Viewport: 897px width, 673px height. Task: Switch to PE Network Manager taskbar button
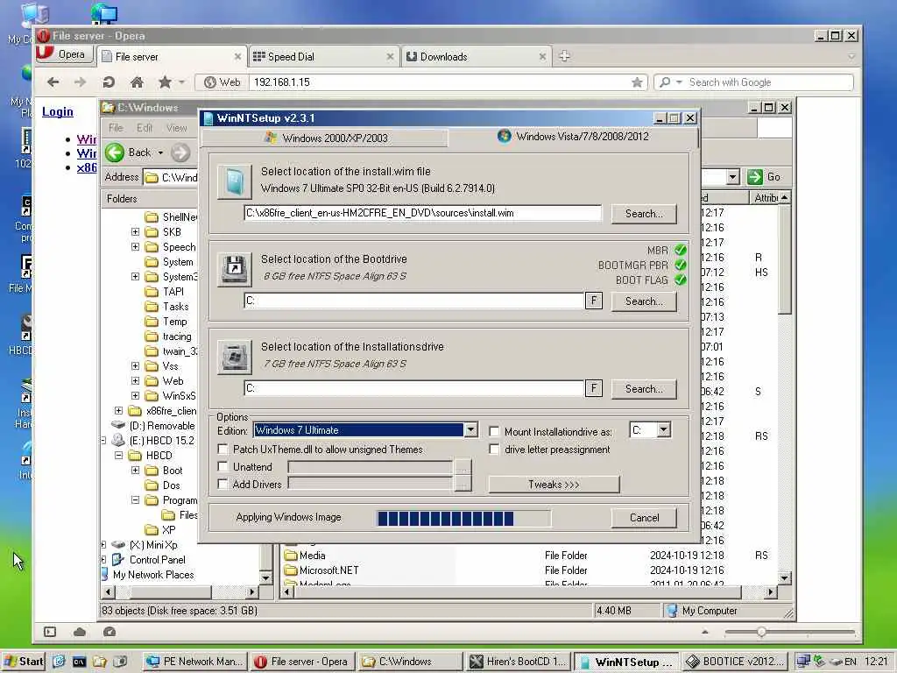point(194,662)
